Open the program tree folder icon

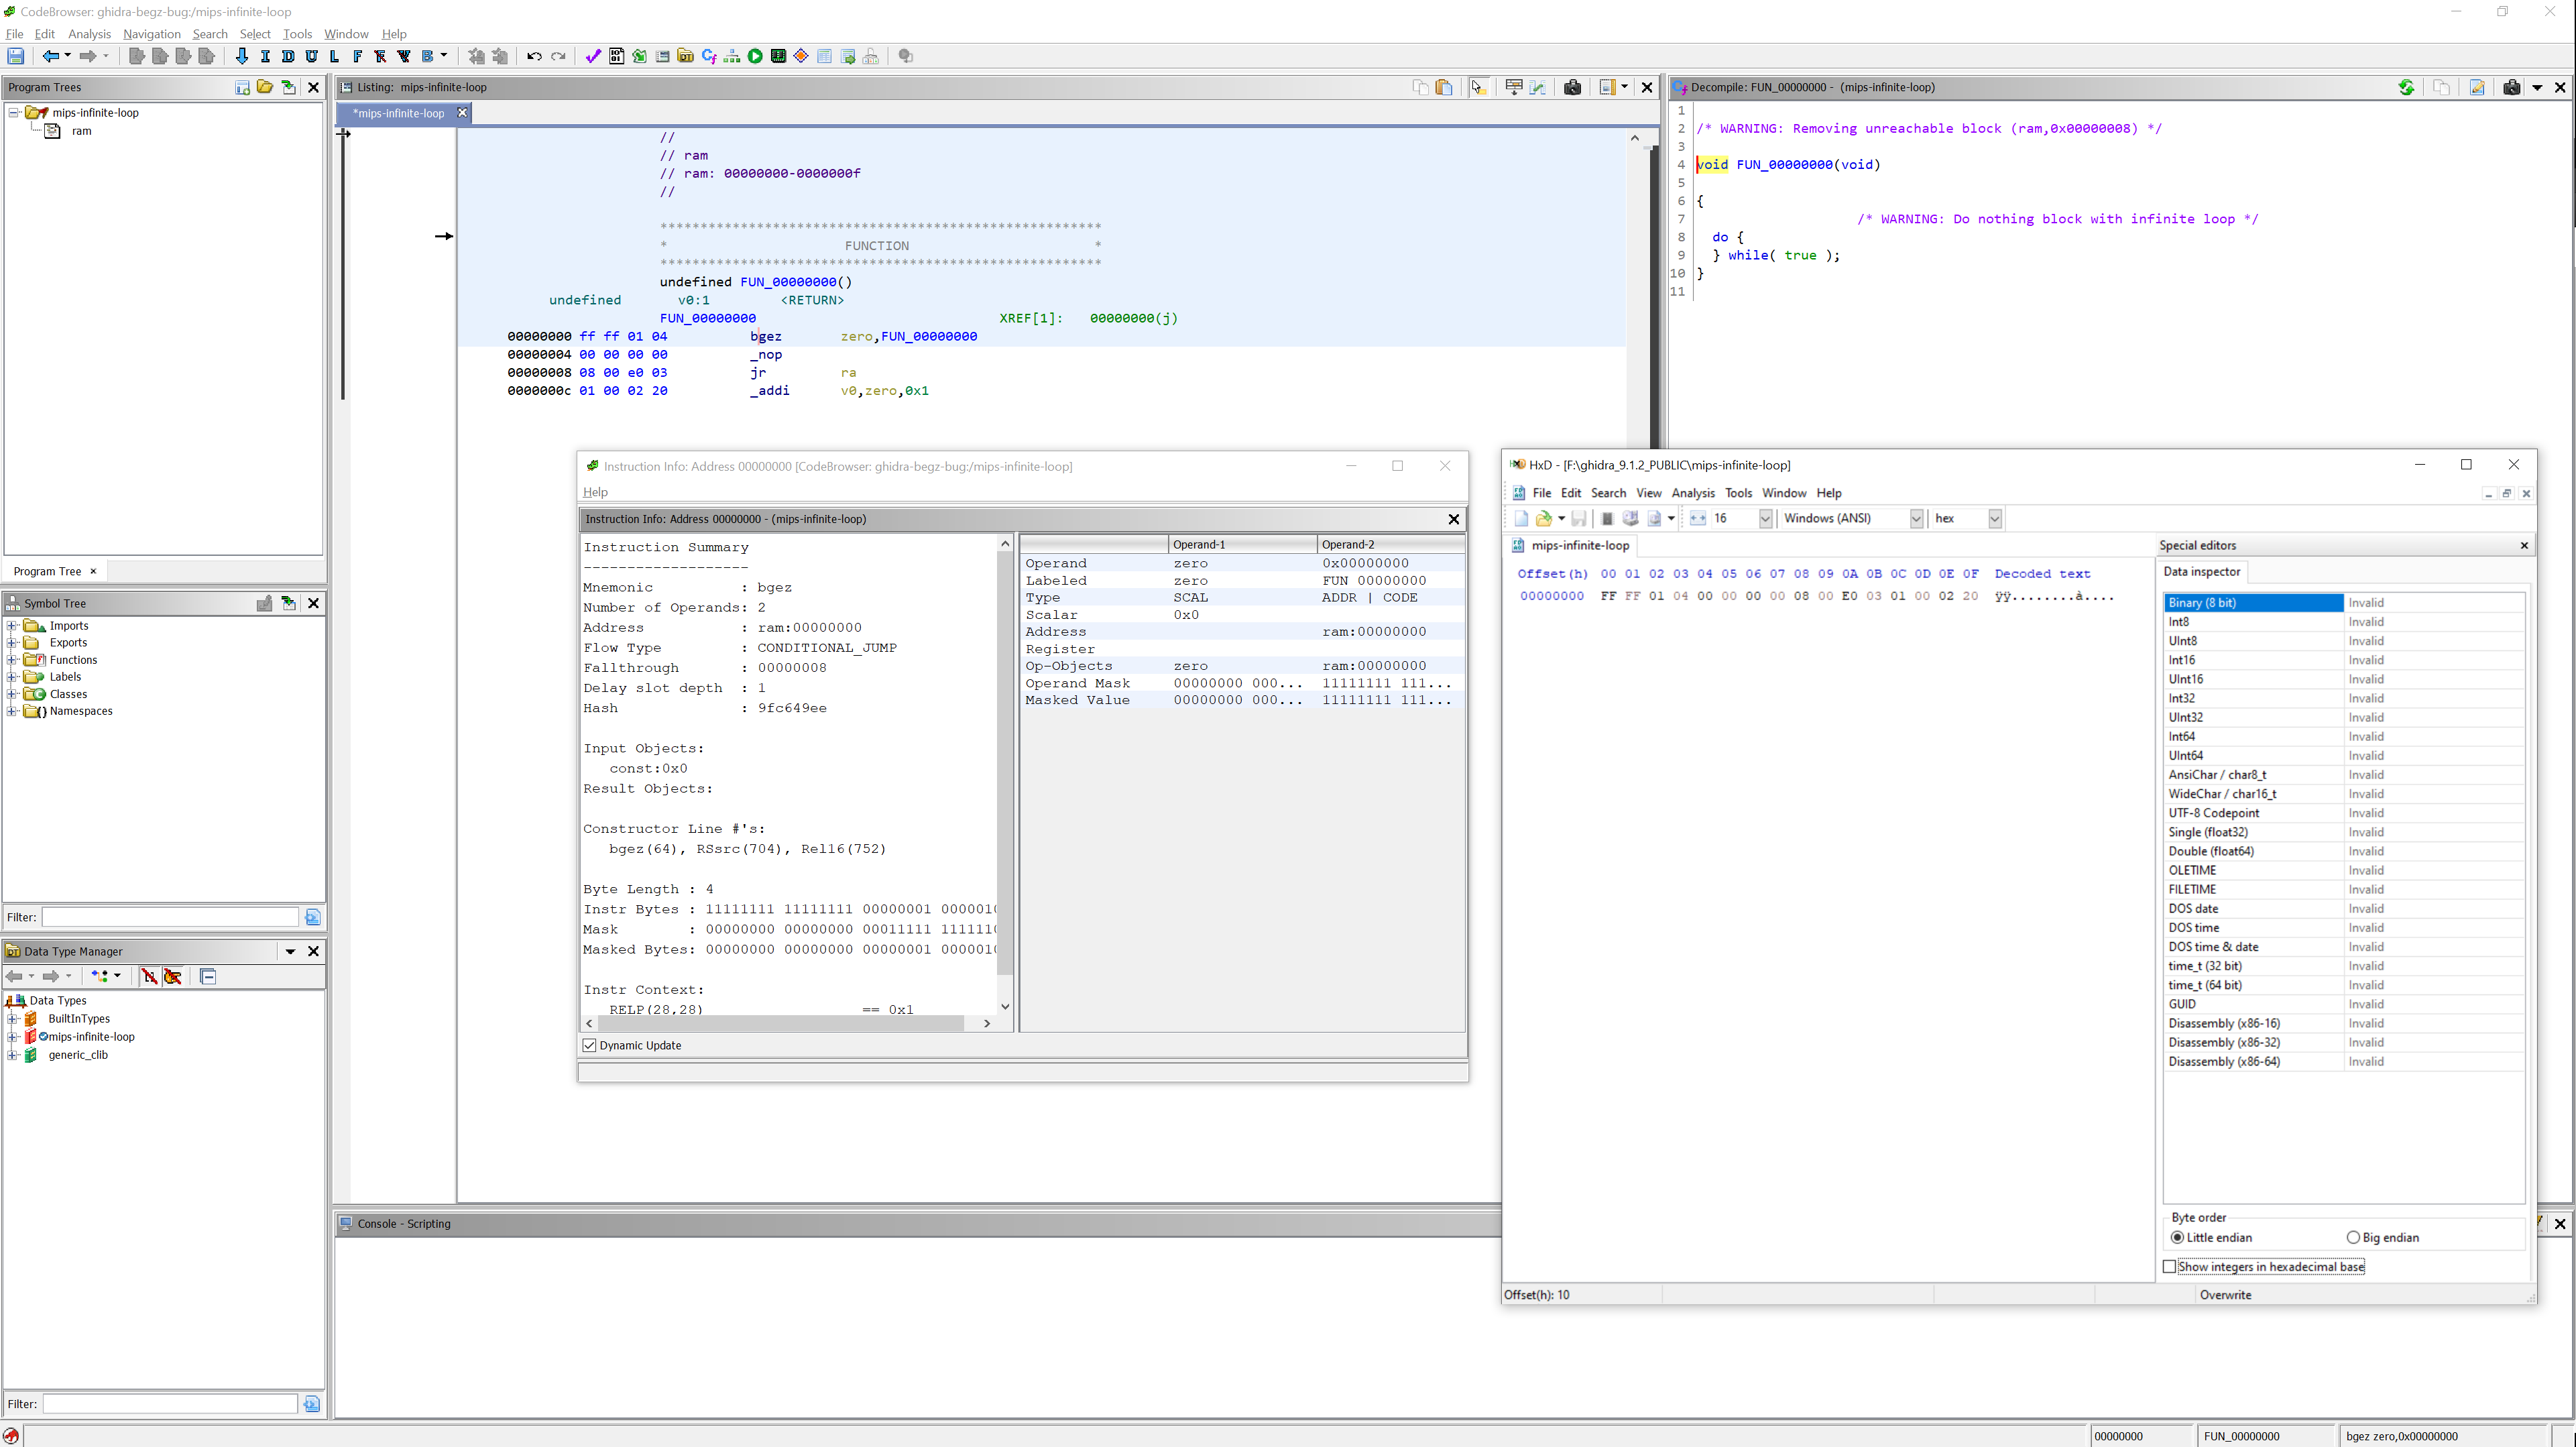[x=265, y=87]
